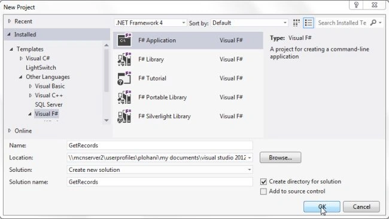The width and height of the screenshot is (389, 219).
Task: Select the F# Tutorial template icon
Action: point(124,78)
